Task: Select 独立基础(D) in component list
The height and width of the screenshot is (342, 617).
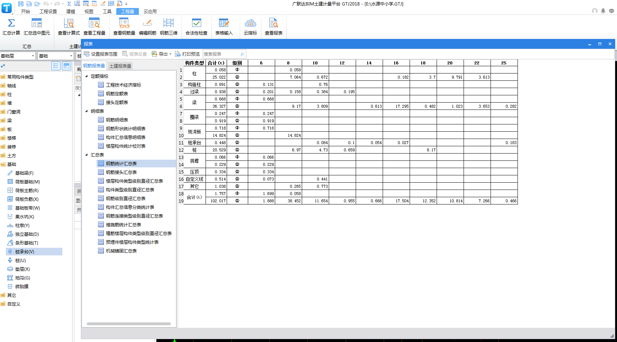Action: coord(27,234)
